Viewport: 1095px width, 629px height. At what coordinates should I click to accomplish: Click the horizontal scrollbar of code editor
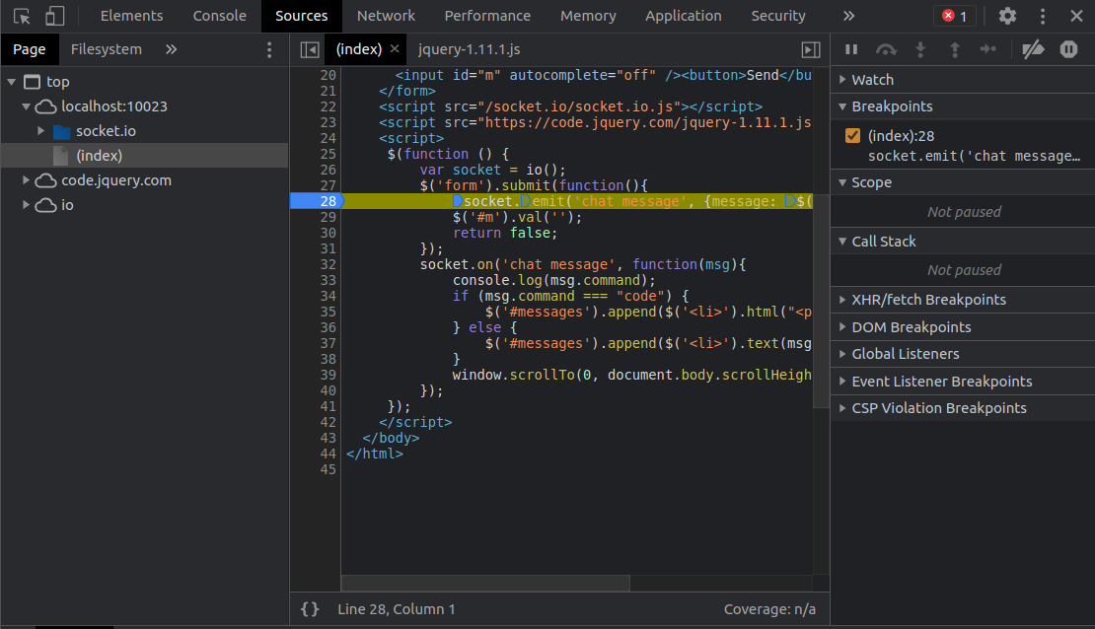[x=485, y=583]
